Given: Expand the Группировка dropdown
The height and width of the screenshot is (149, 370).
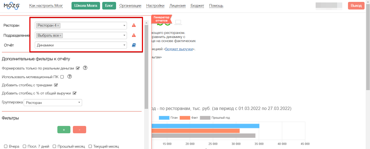Looking at the screenshot, I should click(53, 103).
